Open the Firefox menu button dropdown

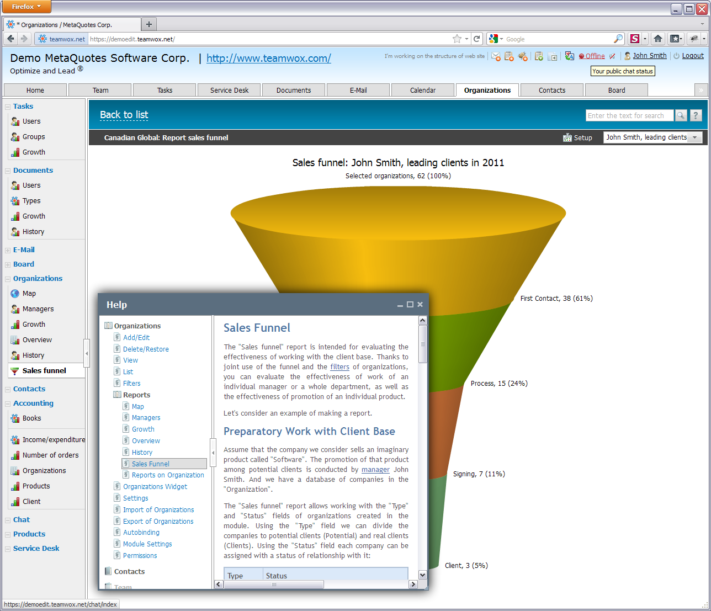pos(26,7)
